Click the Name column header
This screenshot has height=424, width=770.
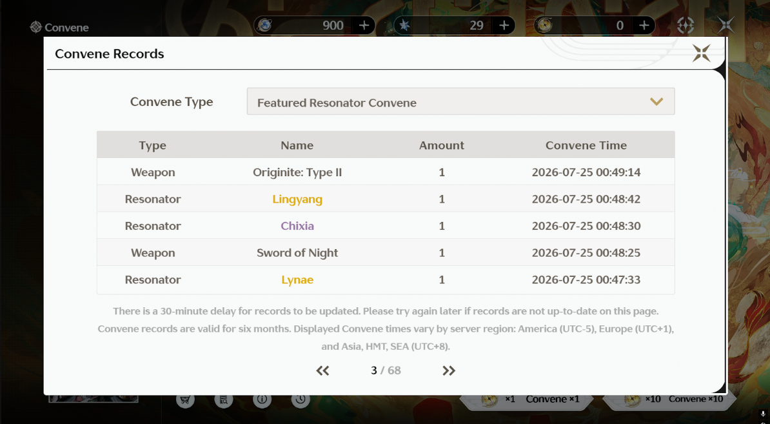[297, 145]
